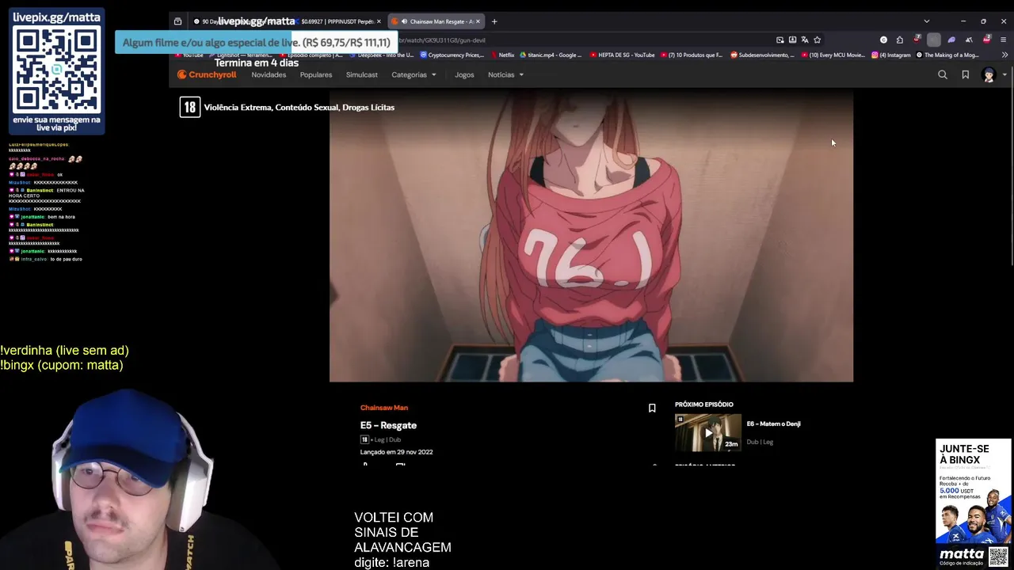1014x570 pixels.
Task: Open a new browser tab
Action: point(494,21)
